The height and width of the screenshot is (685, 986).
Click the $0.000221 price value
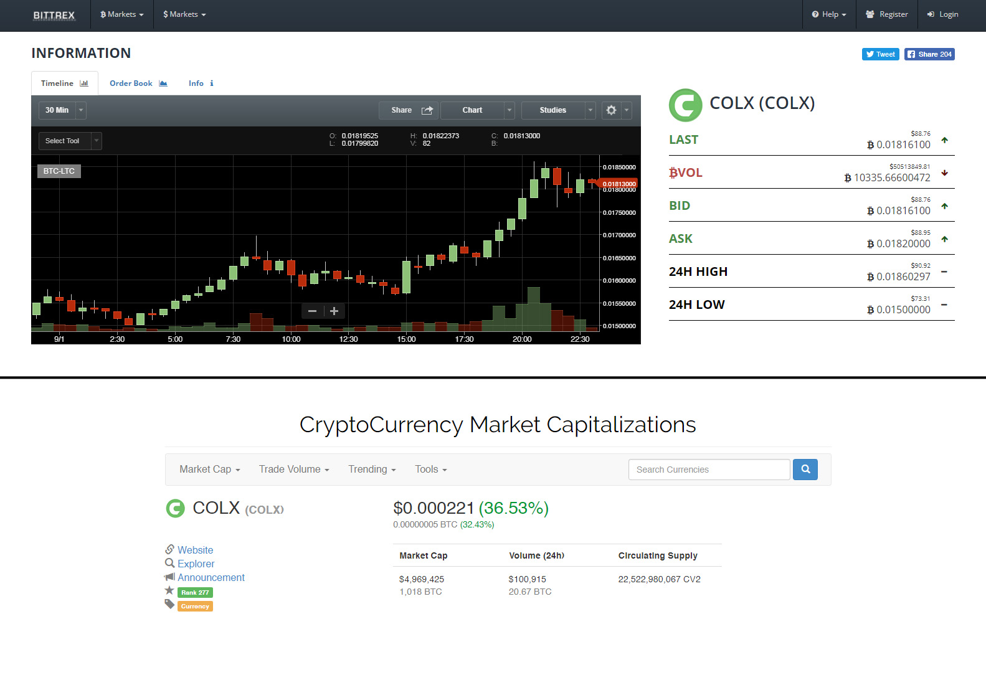pyautogui.click(x=434, y=508)
